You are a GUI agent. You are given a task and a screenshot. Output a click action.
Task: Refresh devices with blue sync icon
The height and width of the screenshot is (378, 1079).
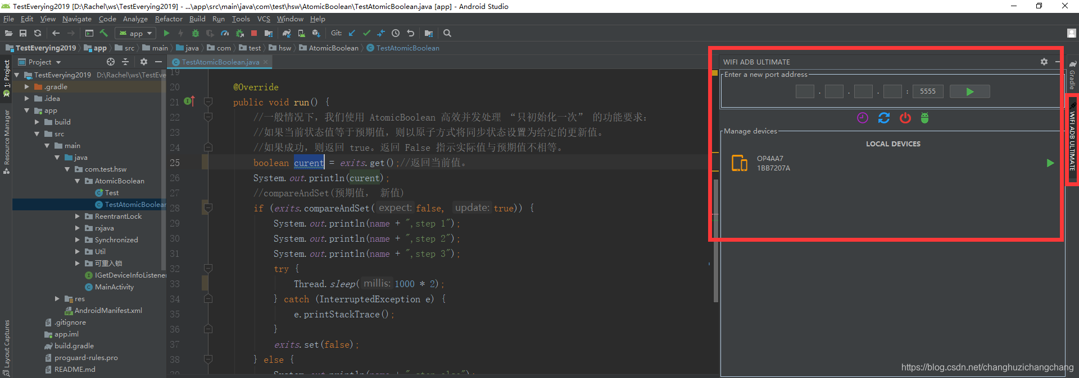pos(884,118)
